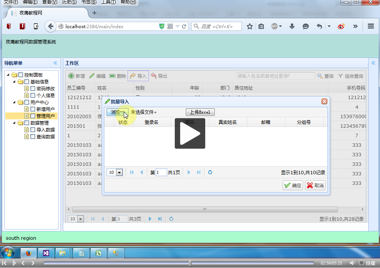
Task: Click the 删除 delete icon in toolbar
Action: pyautogui.click(x=112, y=76)
